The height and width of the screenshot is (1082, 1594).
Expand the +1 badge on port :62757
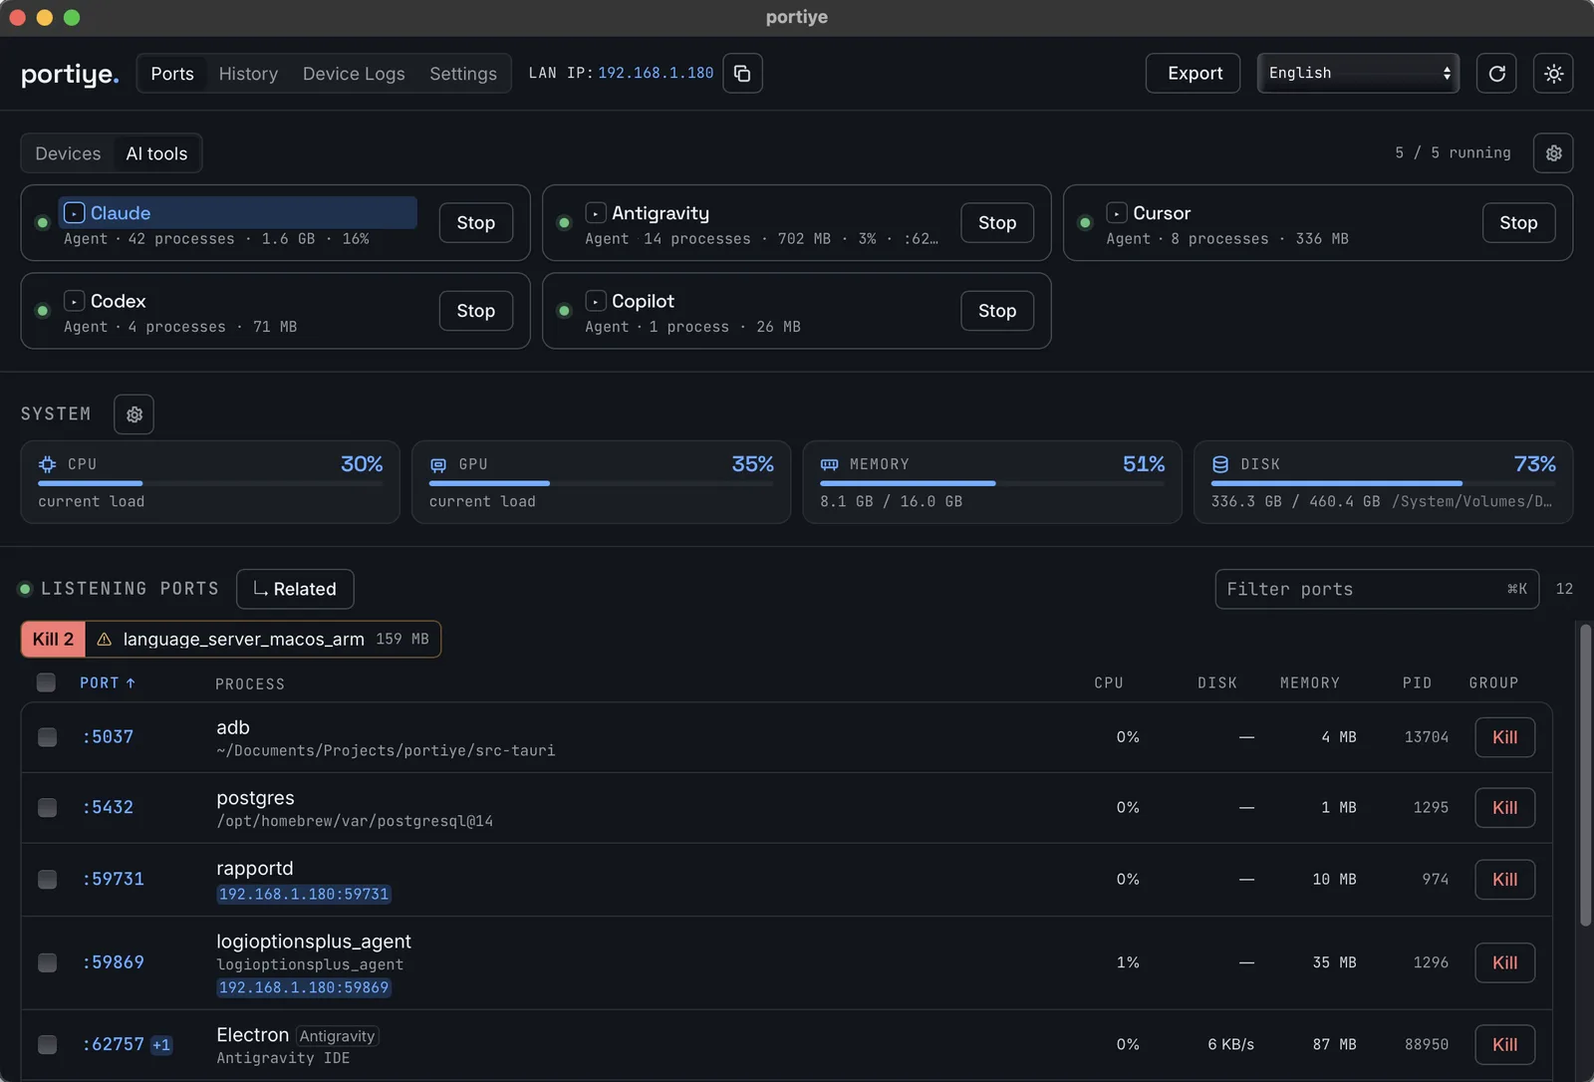click(161, 1045)
